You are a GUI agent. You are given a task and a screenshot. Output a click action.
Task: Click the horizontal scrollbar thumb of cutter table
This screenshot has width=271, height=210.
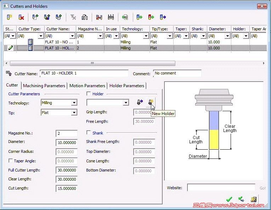point(92,63)
